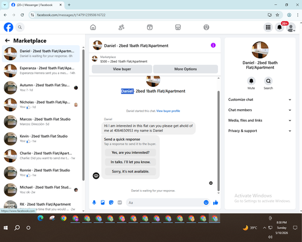Image resolution: width=302 pixels, height=242 pixels.
Task: Bookmark this page with the star icon
Action: pyautogui.click(x=277, y=15)
